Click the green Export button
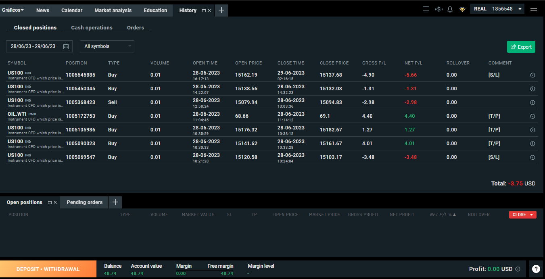This screenshot has width=545, height=279. click(x=521, y=47)
